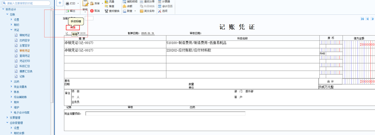
Task: Expand the 发票管理 tree node
Action: point(7,118)
